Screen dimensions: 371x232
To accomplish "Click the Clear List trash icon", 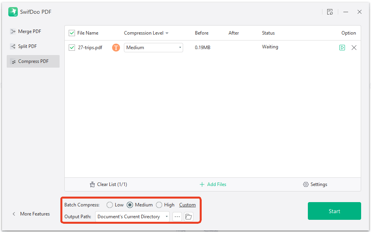I will (x=92, y=184).
